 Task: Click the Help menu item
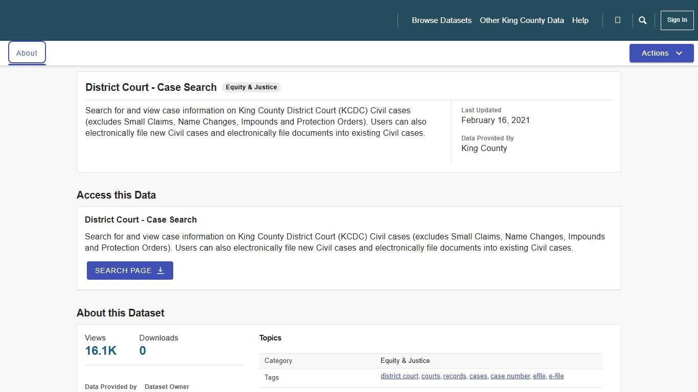coord(580,20)
